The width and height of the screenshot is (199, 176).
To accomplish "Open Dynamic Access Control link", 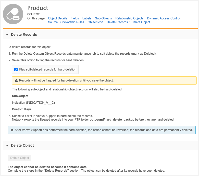I will tap(164, 18).
